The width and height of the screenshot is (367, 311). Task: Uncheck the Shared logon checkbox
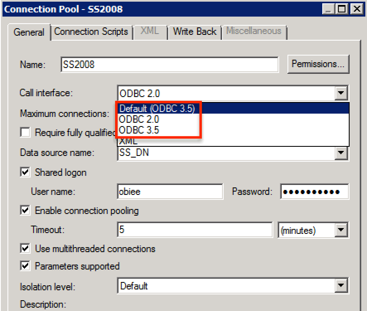[25, 172]
